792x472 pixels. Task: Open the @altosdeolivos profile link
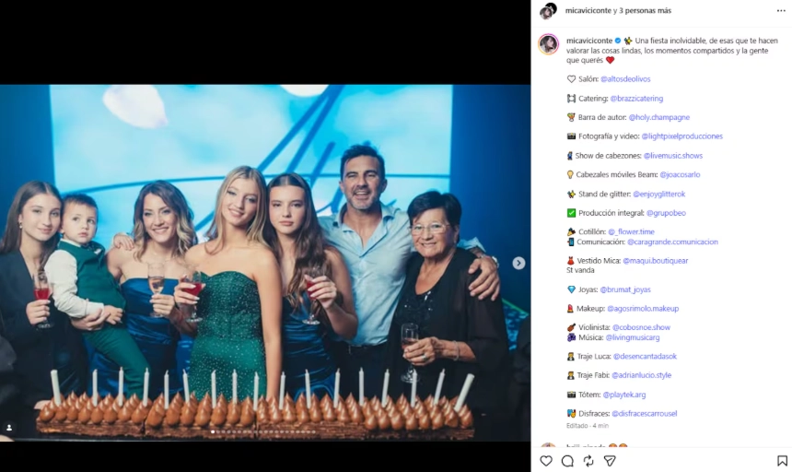(x=630, y=79)
